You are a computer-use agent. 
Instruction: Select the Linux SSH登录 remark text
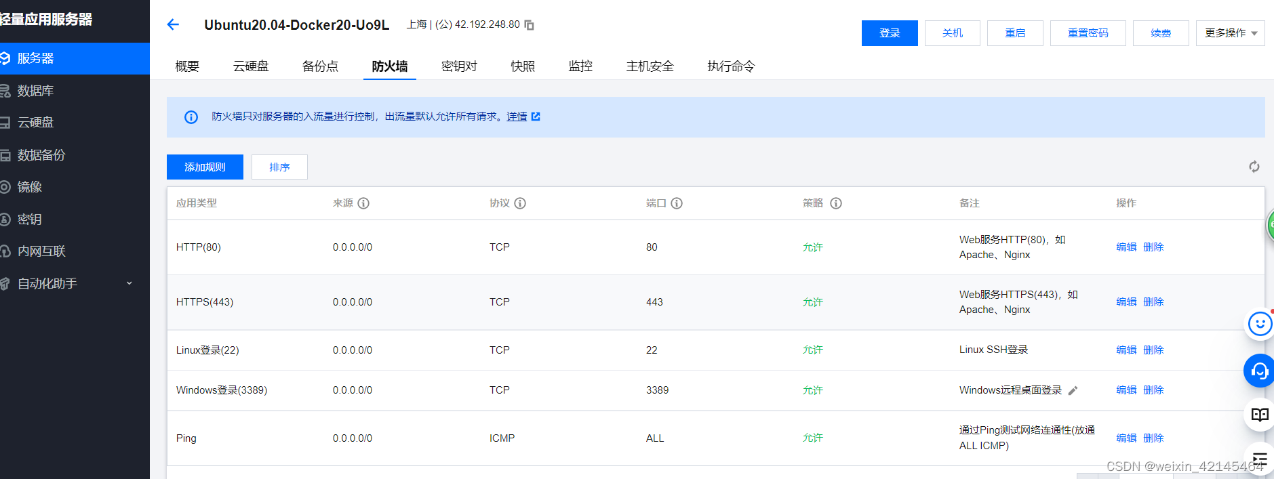(993, 350)
